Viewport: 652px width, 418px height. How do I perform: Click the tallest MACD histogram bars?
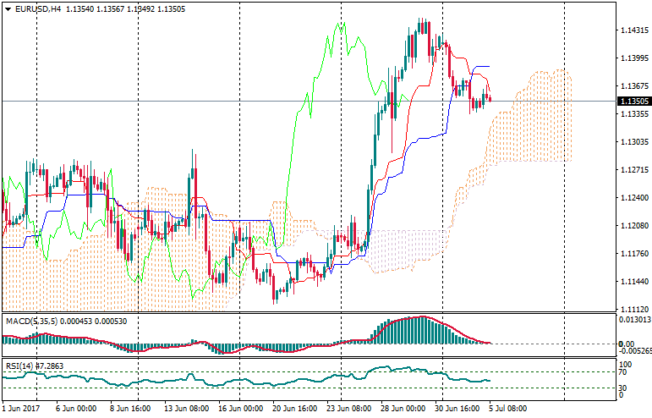(420, 329)
